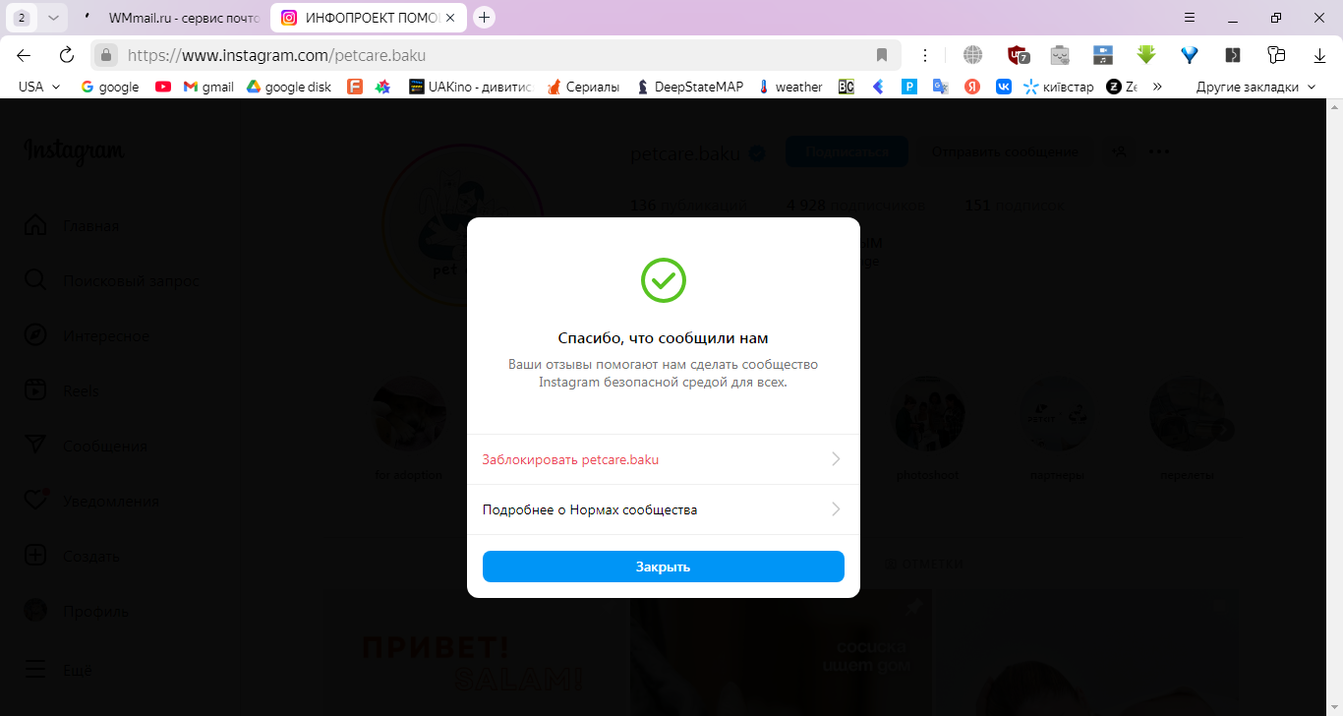
Task: Click the Закрыть button in dialog
Action: (664, 567)
